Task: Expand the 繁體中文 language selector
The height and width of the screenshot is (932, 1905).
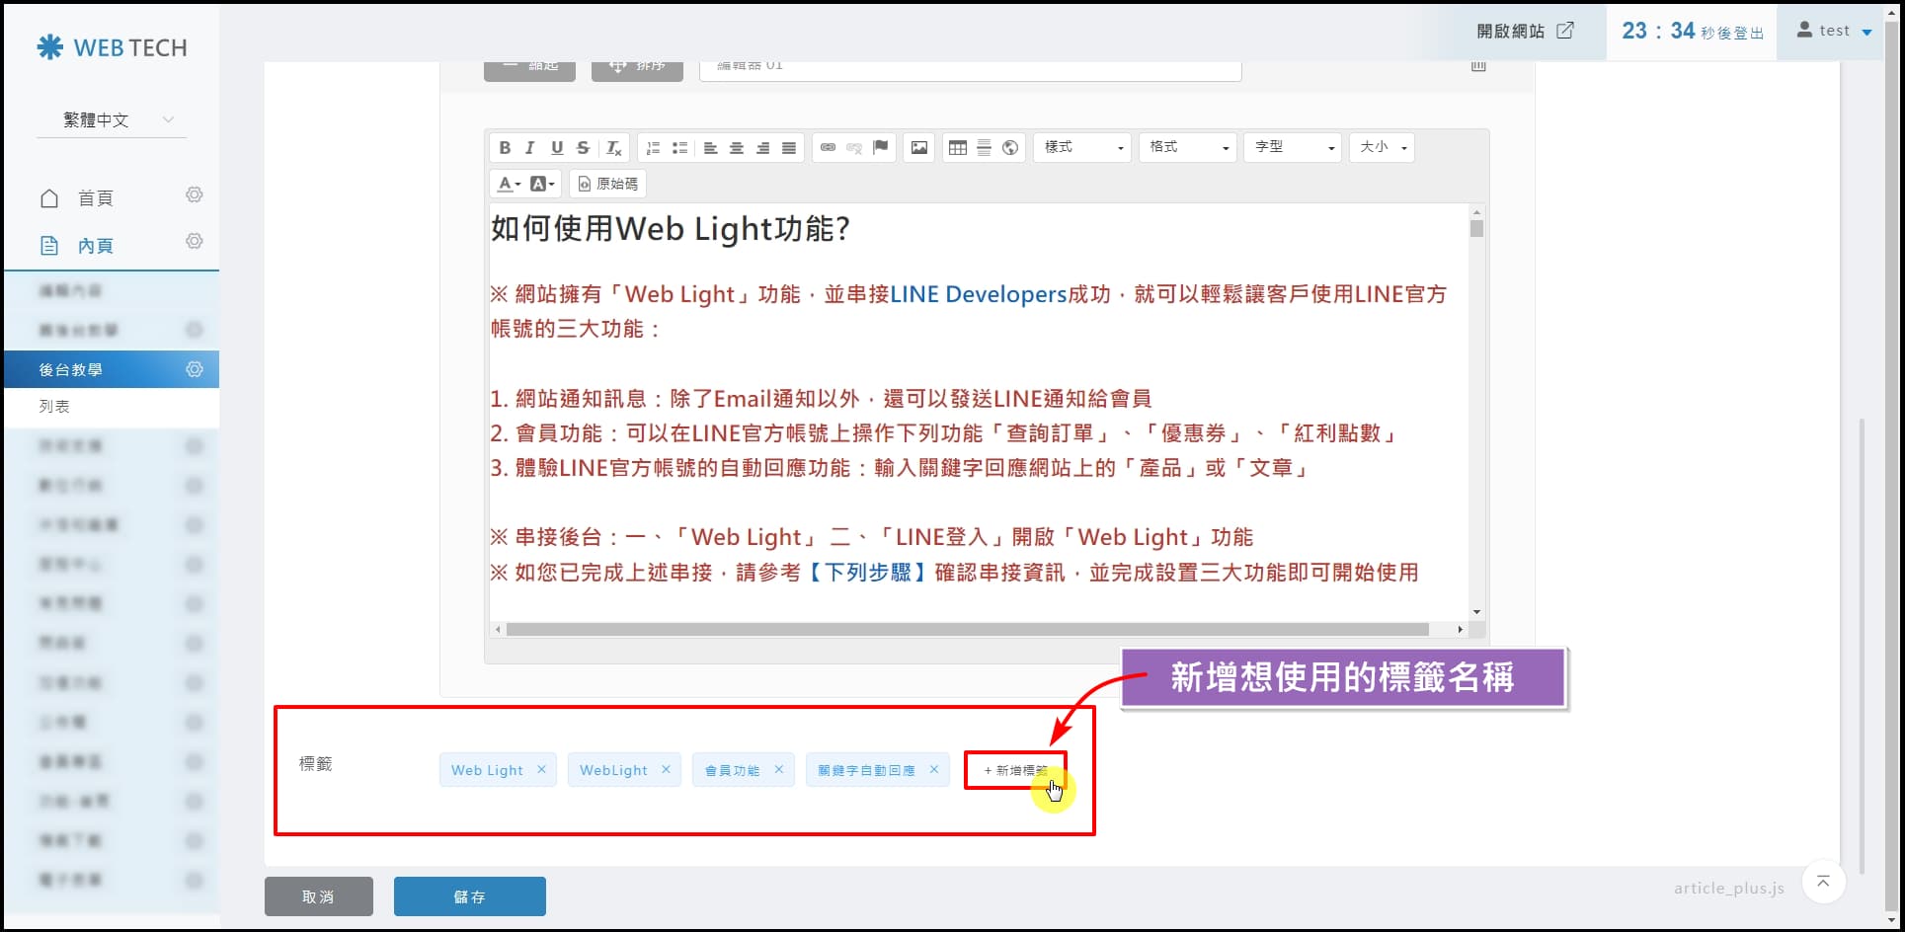Action: point(112,120)
